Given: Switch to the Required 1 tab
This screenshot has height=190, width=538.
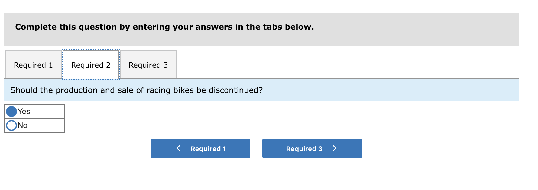Looking at the screenshot, I should click(34, 65).
